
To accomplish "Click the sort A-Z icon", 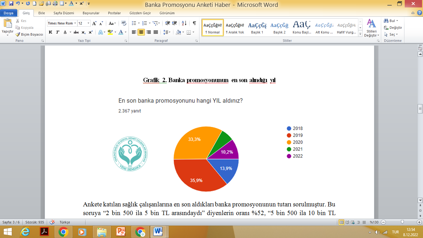I will click(184, 23).
